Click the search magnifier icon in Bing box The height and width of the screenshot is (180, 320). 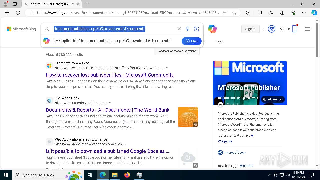coord(47,29)
